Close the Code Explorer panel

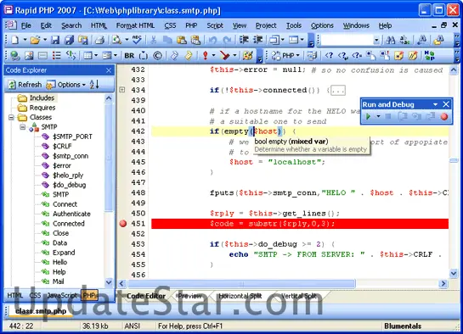pyautogui.click(x=109, y=70)
